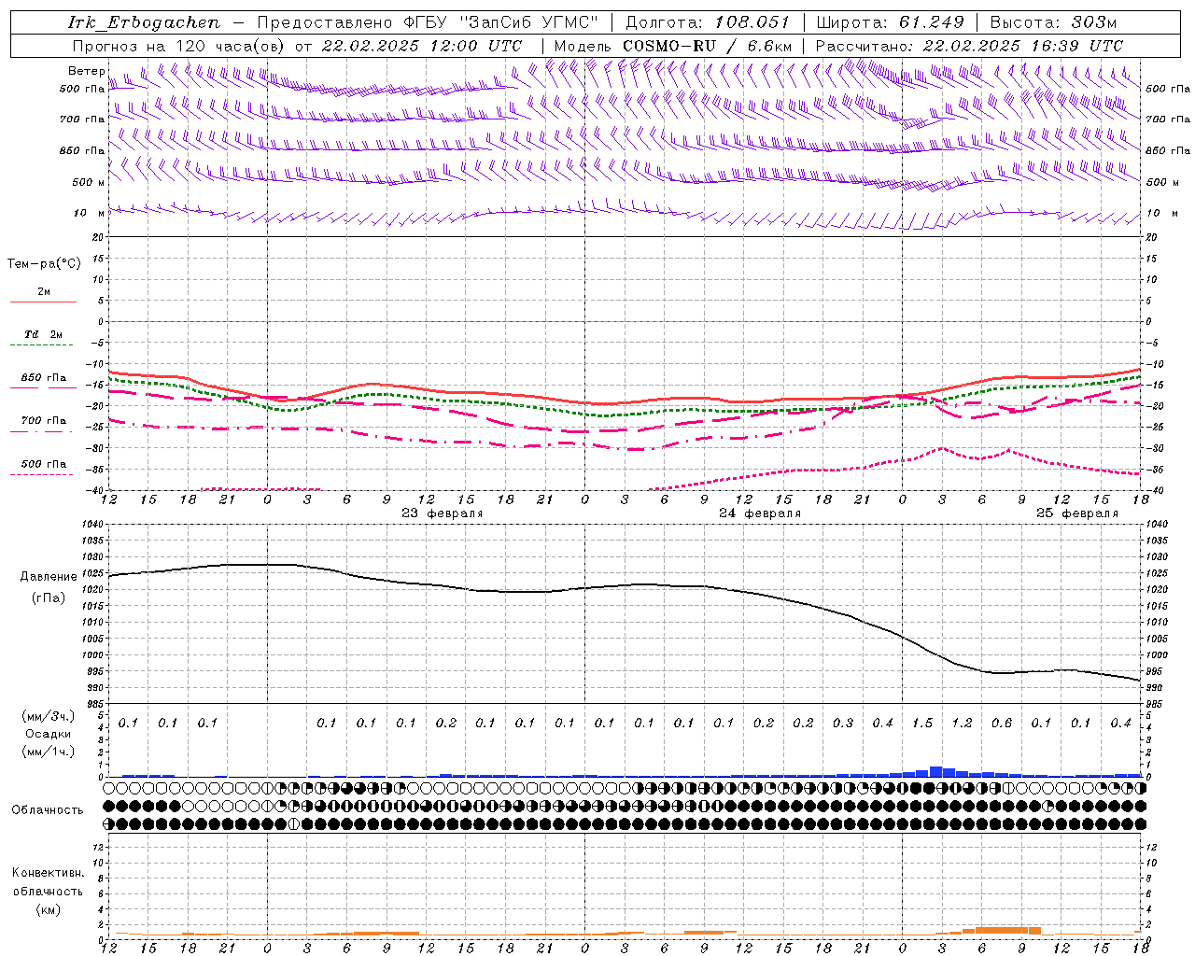The width and height of the screenshot is (1195, 956).
Task: Click the 985 value on left pressure axis
Action: [96, 704]
